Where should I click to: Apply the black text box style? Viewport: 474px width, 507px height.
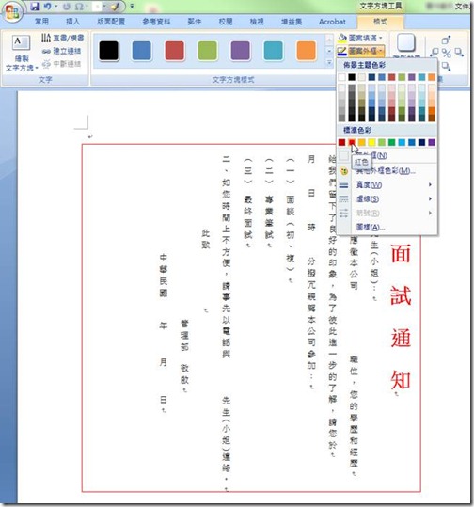coord(109,51)
